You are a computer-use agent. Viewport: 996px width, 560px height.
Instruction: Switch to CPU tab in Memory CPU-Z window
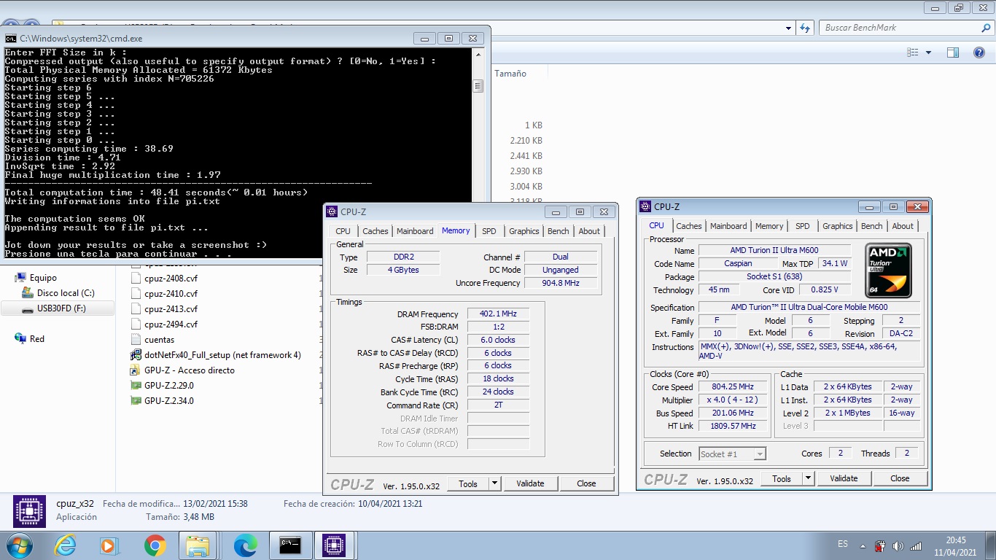343,231
